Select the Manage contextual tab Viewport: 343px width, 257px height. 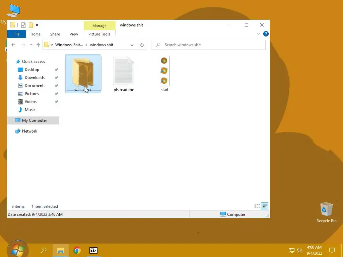99,25
